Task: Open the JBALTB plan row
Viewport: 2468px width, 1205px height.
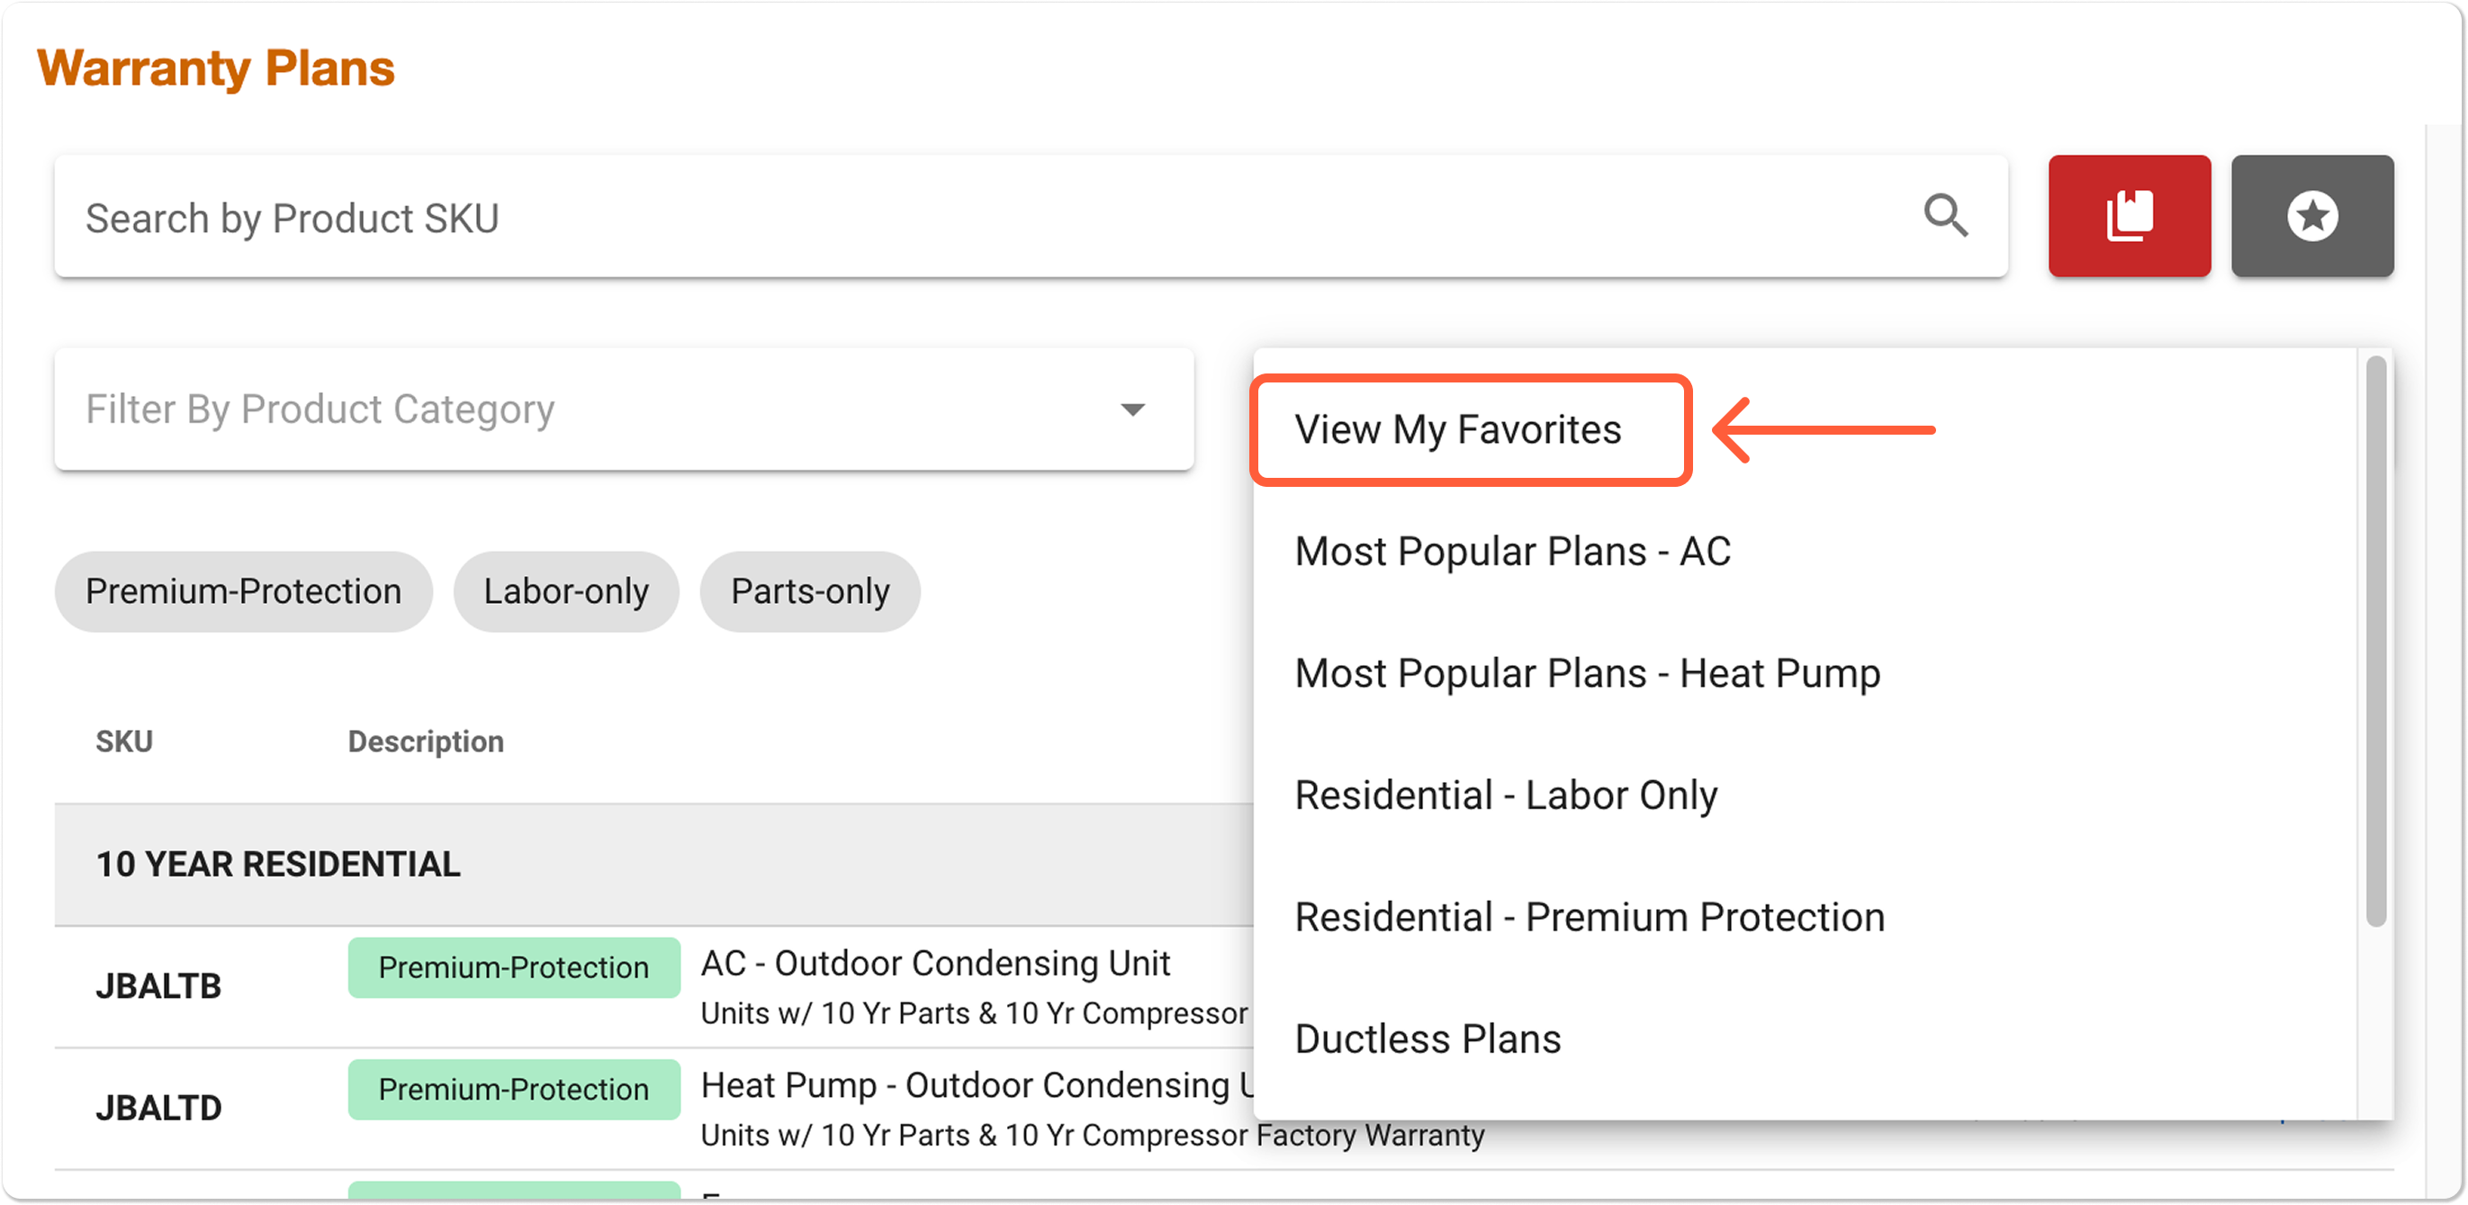Action: click(x=653, y=986)
